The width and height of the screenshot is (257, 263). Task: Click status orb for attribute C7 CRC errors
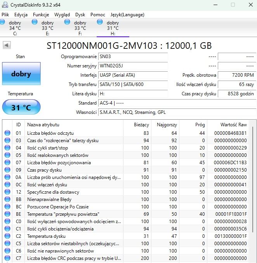pos(7,258)
